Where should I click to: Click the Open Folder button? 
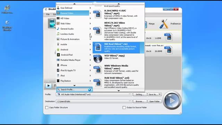pyautogui.click(x=154, y=101)
